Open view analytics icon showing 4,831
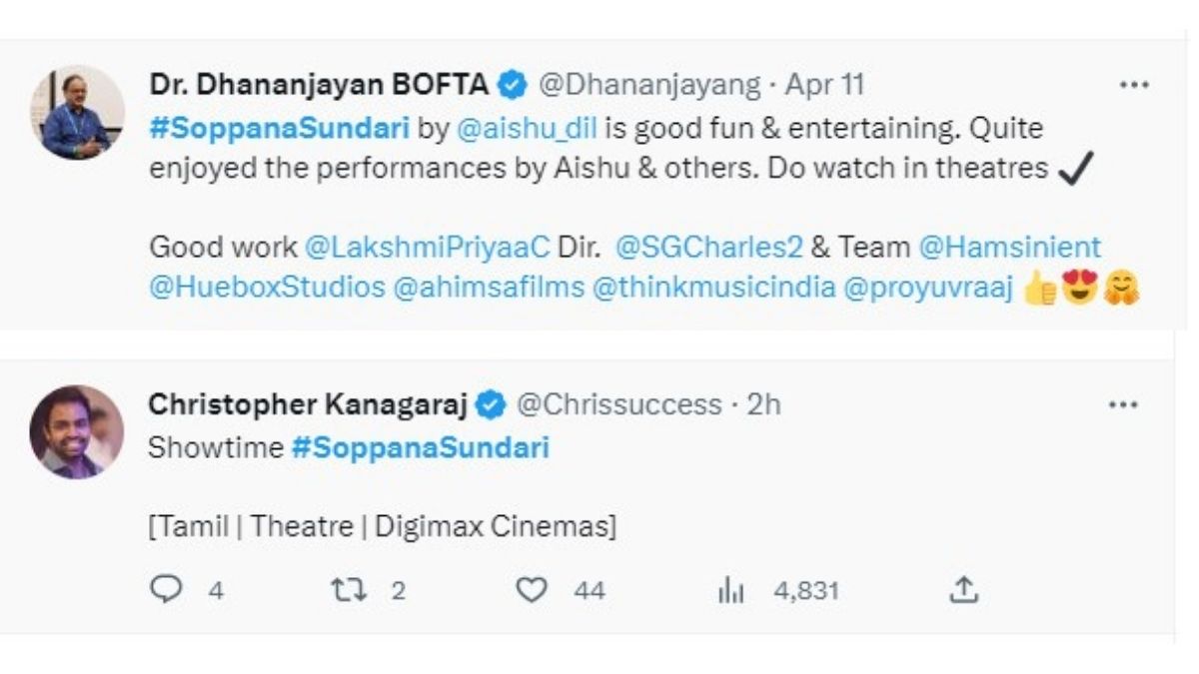The width and height of the screenshot is (1199, 674). coord(731,591)
